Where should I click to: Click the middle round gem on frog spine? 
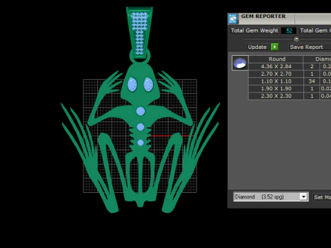pyautogui.click(x=141, y=127)
